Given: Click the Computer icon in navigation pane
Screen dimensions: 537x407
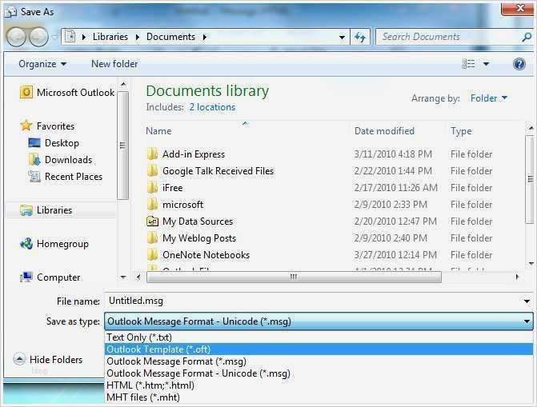Looking at the screenshot, I should pos(26,277).
